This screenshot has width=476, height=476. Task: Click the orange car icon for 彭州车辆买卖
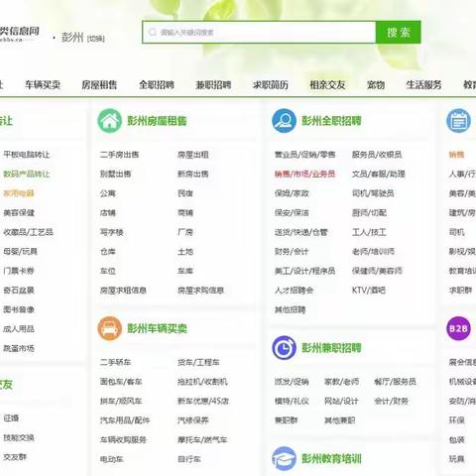click(x=110, y=328)
